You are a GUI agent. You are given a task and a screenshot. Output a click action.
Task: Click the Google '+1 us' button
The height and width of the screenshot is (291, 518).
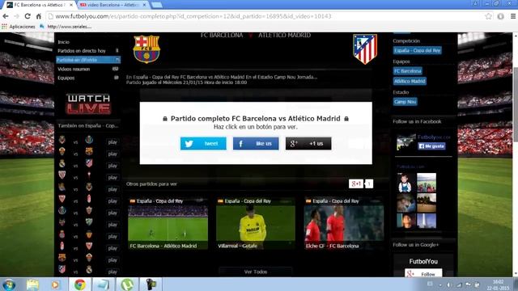(x=308, y=144)
